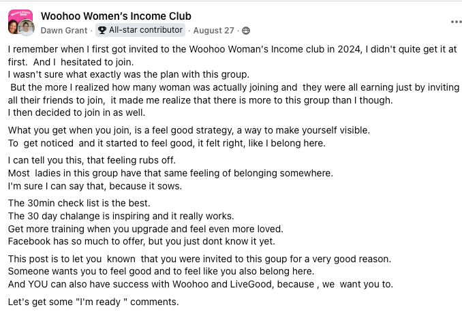Click the line starting 'This post is to let you'
Viewport: 462px width, 314px height.
(199, 259)
